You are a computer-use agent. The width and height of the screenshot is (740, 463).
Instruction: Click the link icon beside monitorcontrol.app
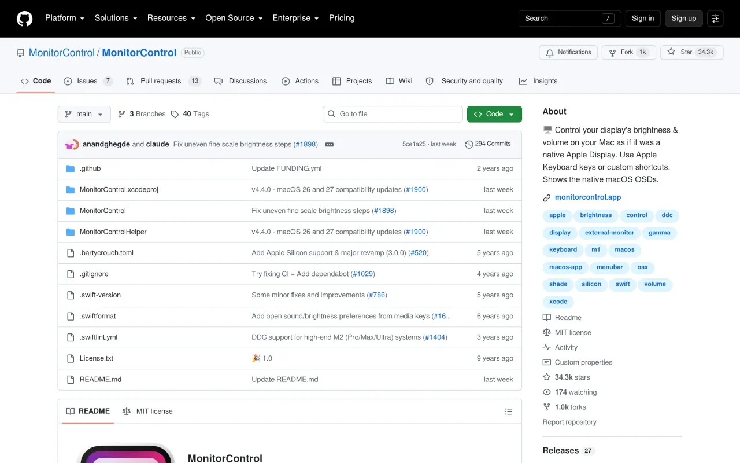click(x=547, y=198)
